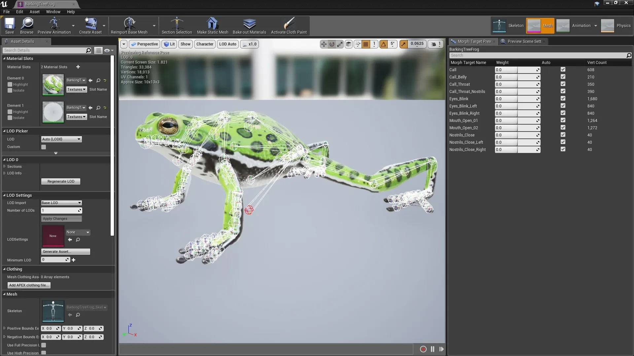Open the Show viewport options button
This screenshot has height=356, width=634.
click(x=186, y=44)
